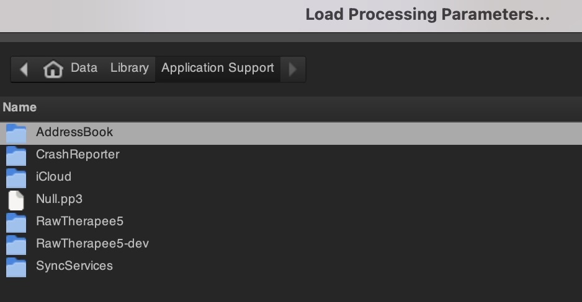582x302 pixels.
Task: Click the SyncServices folder icon
Action: (x=16, y=267)
